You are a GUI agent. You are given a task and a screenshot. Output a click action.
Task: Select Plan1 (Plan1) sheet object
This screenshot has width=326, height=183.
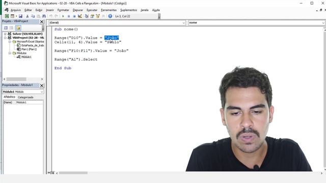(29, 49)
